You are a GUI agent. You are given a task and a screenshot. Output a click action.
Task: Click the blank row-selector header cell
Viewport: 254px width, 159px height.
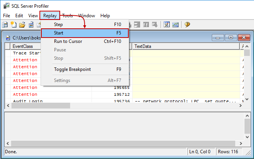point(8,46)
